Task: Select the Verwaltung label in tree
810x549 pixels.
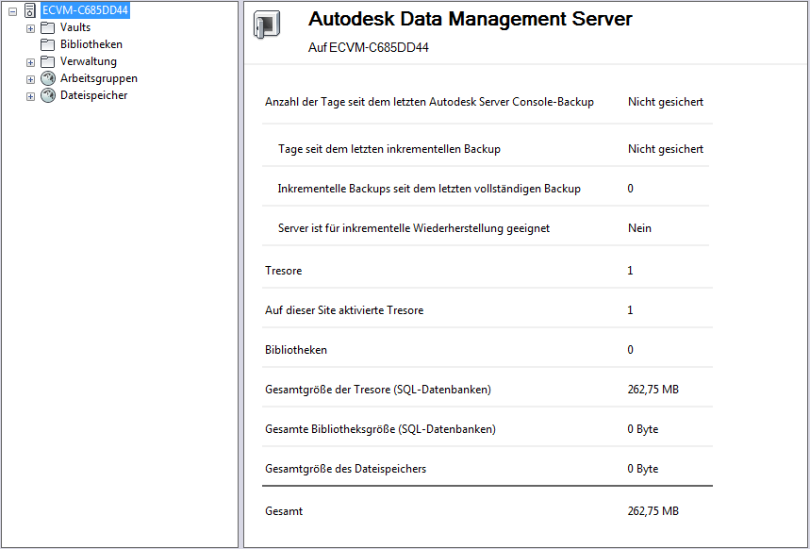Action: (x=88, y=61)
